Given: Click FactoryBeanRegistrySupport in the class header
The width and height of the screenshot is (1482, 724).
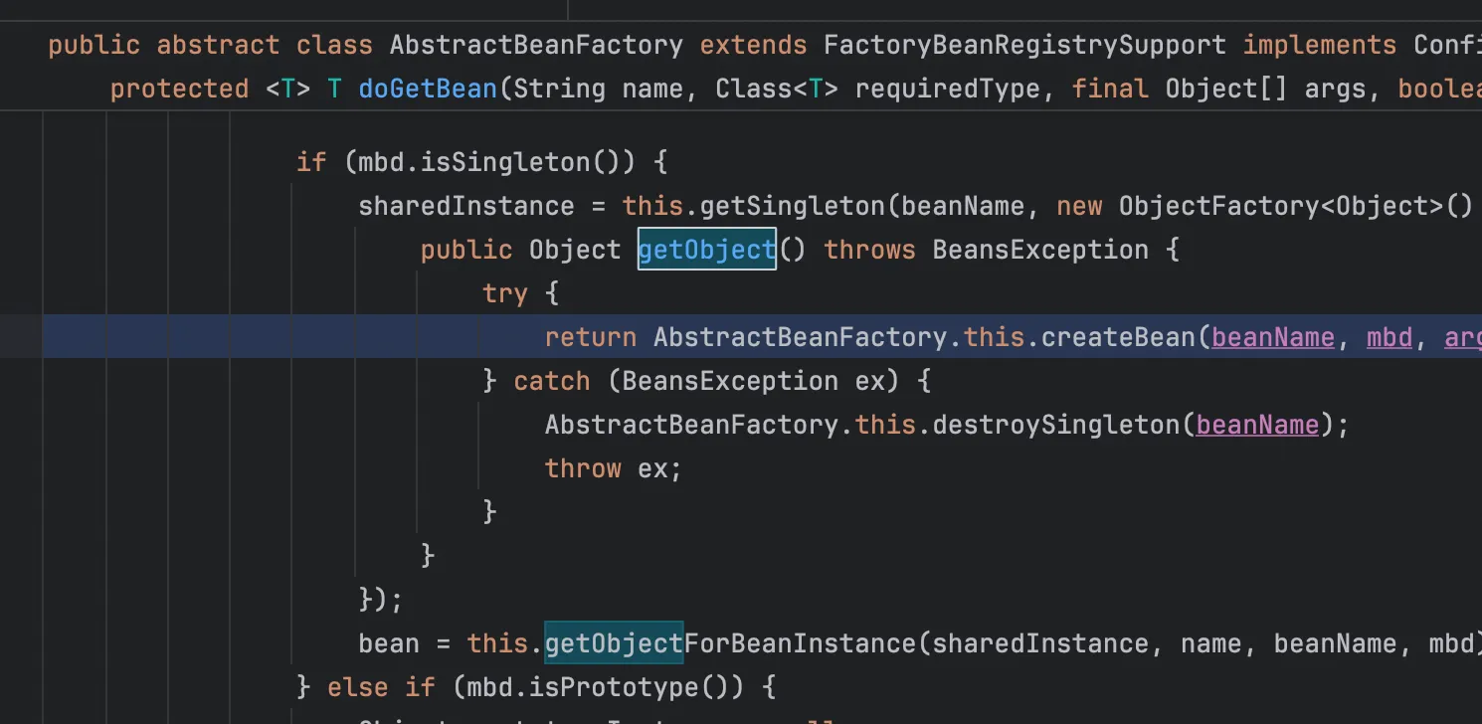Looking at the screenshot, I should pos(1024,46).
